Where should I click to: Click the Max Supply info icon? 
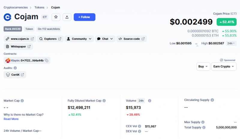coord(203,122)
